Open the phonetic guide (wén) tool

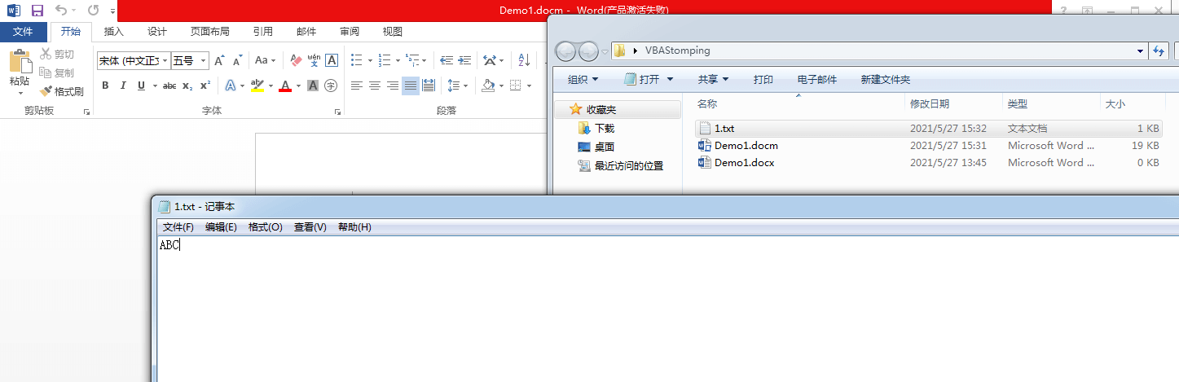tap(314, 60)
